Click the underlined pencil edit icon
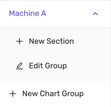This screenshot has width=111, height=107. tap(19, 66)
